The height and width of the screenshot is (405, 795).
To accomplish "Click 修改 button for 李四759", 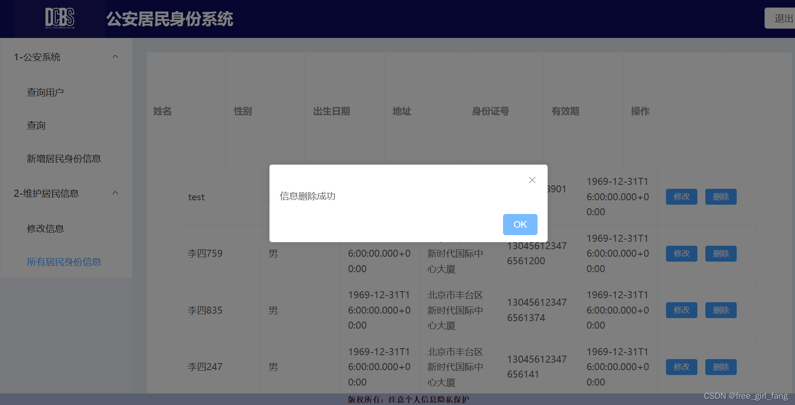I will 681,254.
